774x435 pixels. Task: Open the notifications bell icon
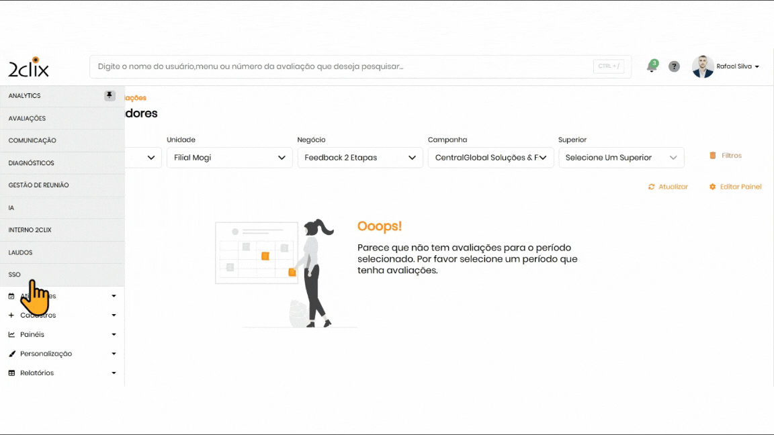coord(651,66)
